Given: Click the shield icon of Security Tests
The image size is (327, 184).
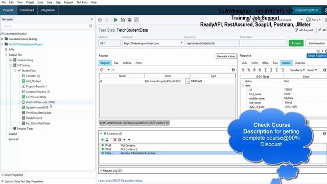Looking at the screenshot, I should click(x=15, y=128).
